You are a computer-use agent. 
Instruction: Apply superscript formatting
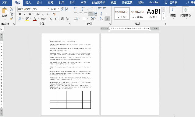click(48, 14)
